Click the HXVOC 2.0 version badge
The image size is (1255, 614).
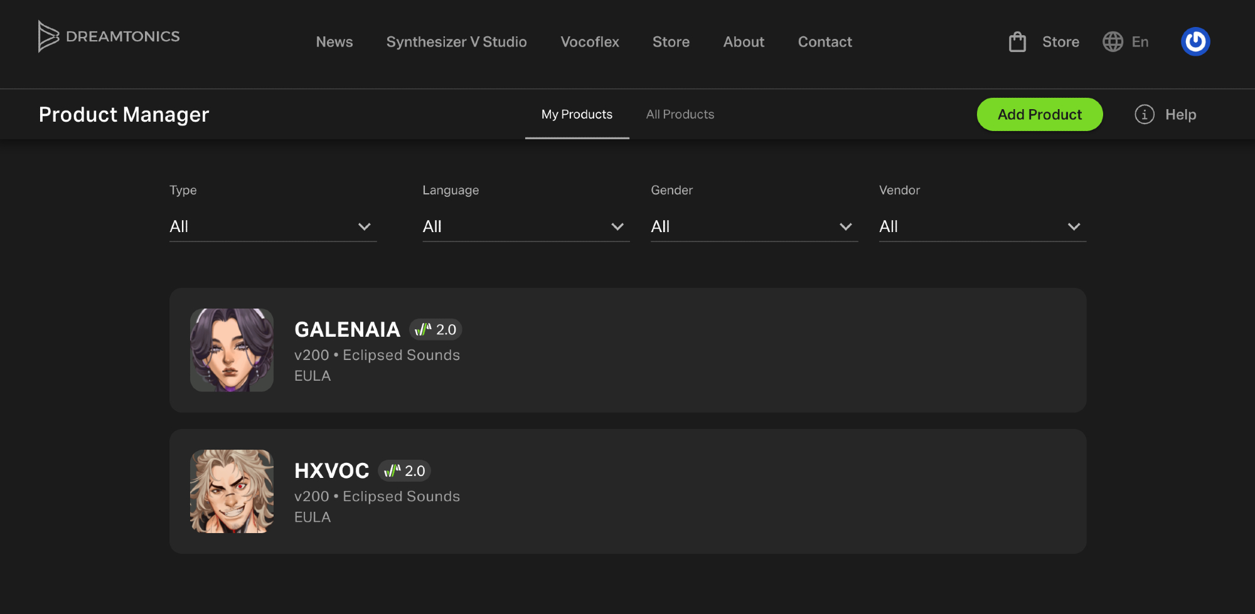pos(405,471)
